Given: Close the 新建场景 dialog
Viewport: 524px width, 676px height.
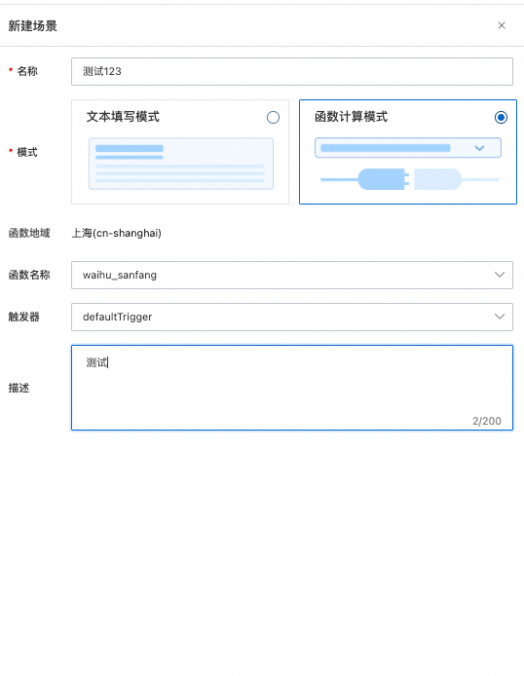Looking at the screenshot, I should point(502,25).
